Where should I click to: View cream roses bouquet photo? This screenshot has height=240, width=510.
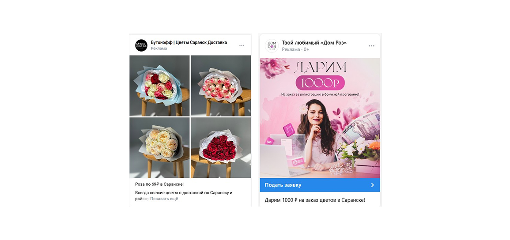point(159,148)
